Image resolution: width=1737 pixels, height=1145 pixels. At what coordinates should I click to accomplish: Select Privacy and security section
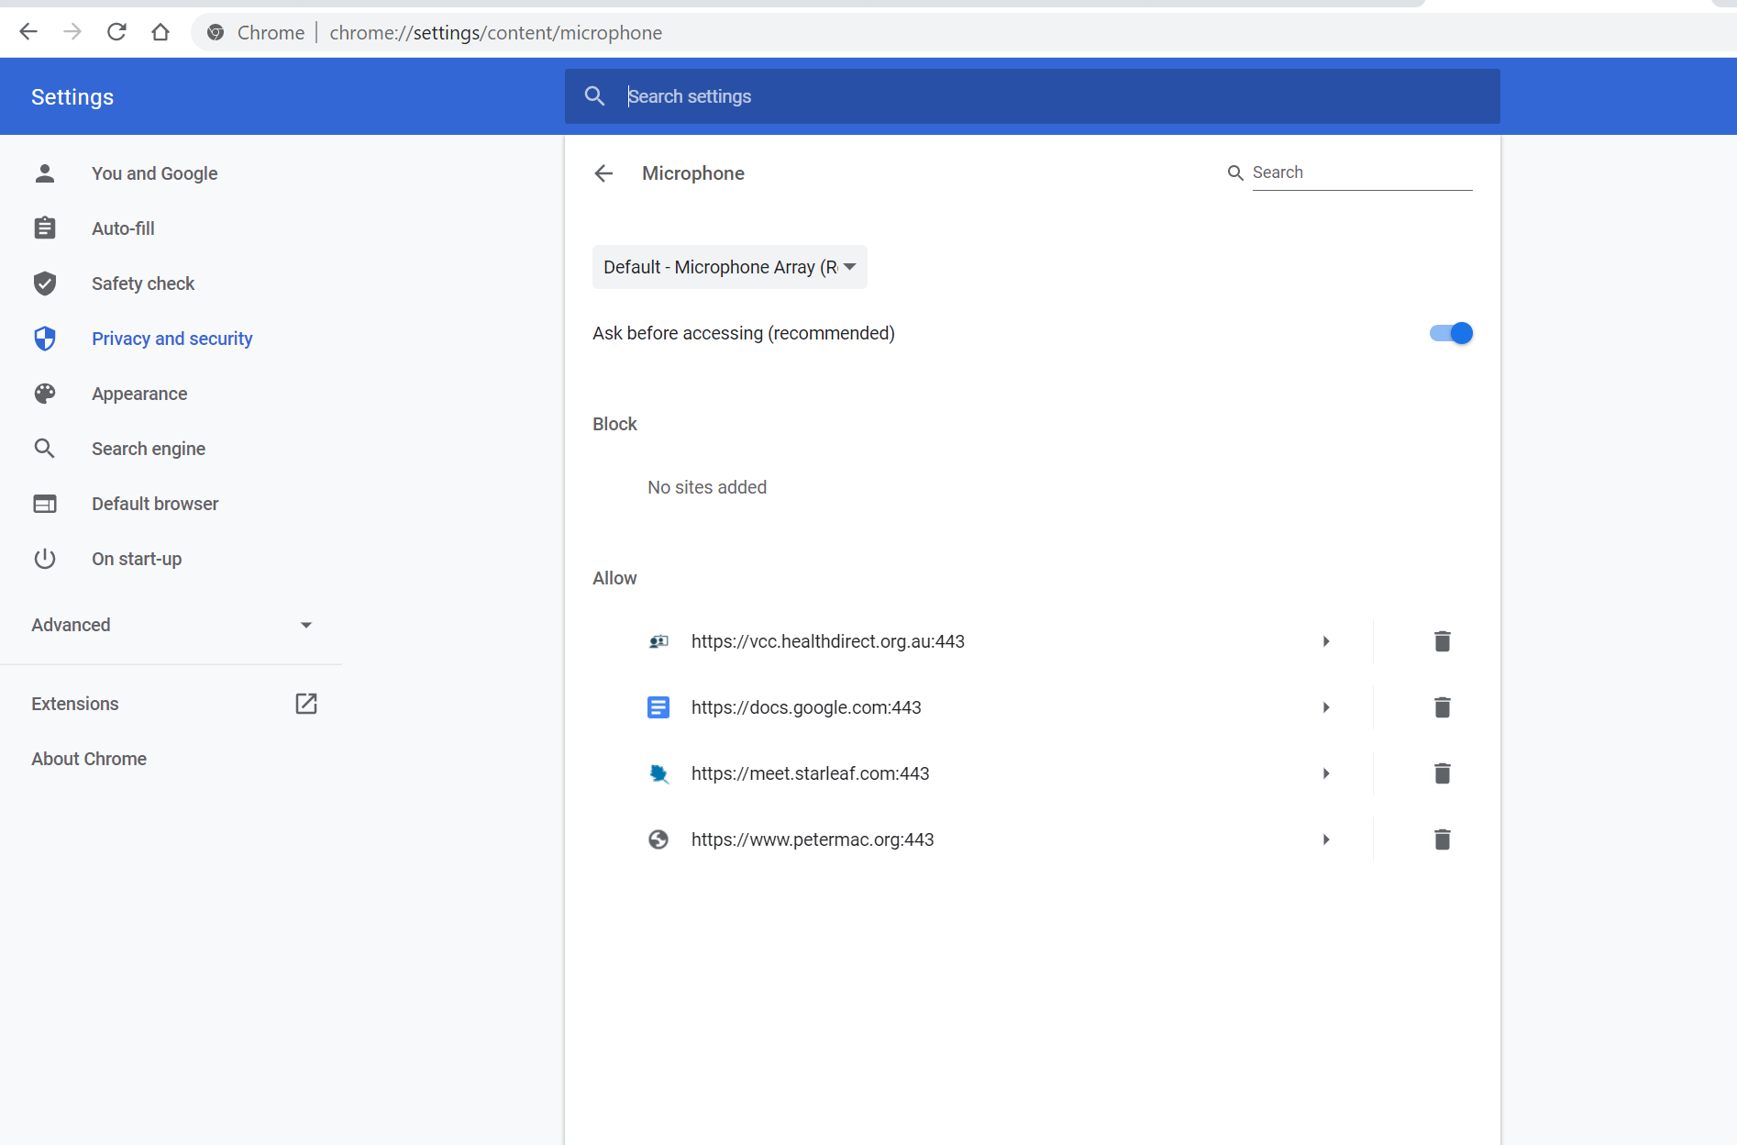click(x=171, y=339)
